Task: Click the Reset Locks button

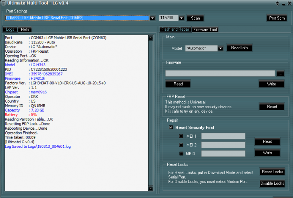Action: point(272,172)
